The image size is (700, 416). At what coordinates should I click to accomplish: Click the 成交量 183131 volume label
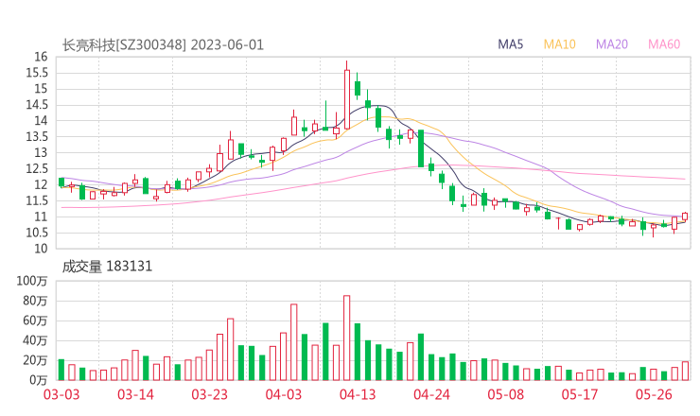(x=107, y=267)
